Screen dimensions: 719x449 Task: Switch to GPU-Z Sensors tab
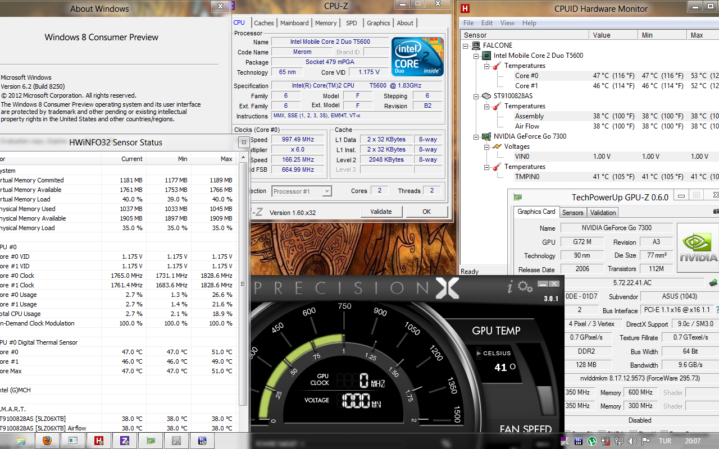point(572,213)
